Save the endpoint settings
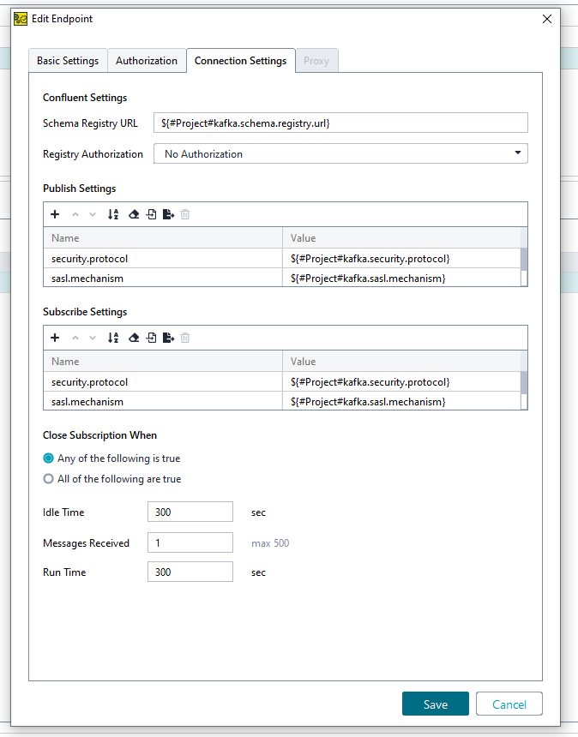The height and width of the screenshot is (737, 578). pyautogui.click(x=435, y=704)
